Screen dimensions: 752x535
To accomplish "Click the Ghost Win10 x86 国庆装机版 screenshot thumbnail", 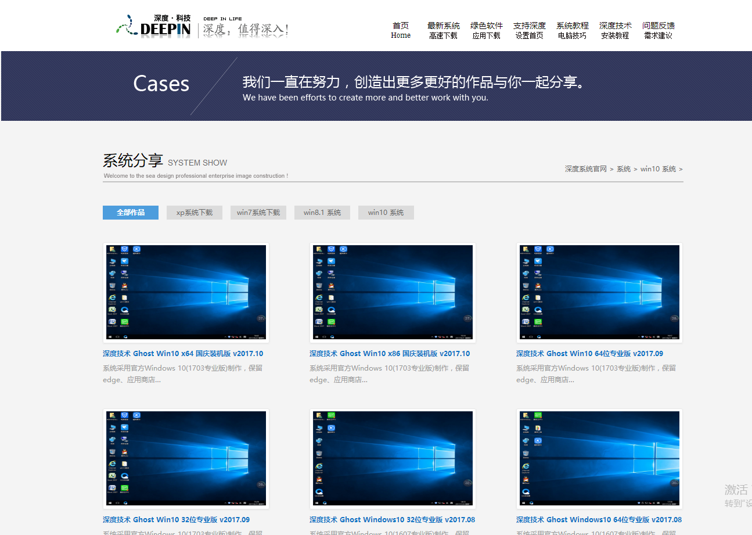I will click(x=393, y=293).
